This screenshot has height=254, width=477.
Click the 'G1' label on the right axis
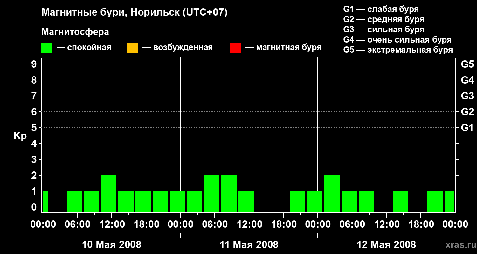click(467, 128)
